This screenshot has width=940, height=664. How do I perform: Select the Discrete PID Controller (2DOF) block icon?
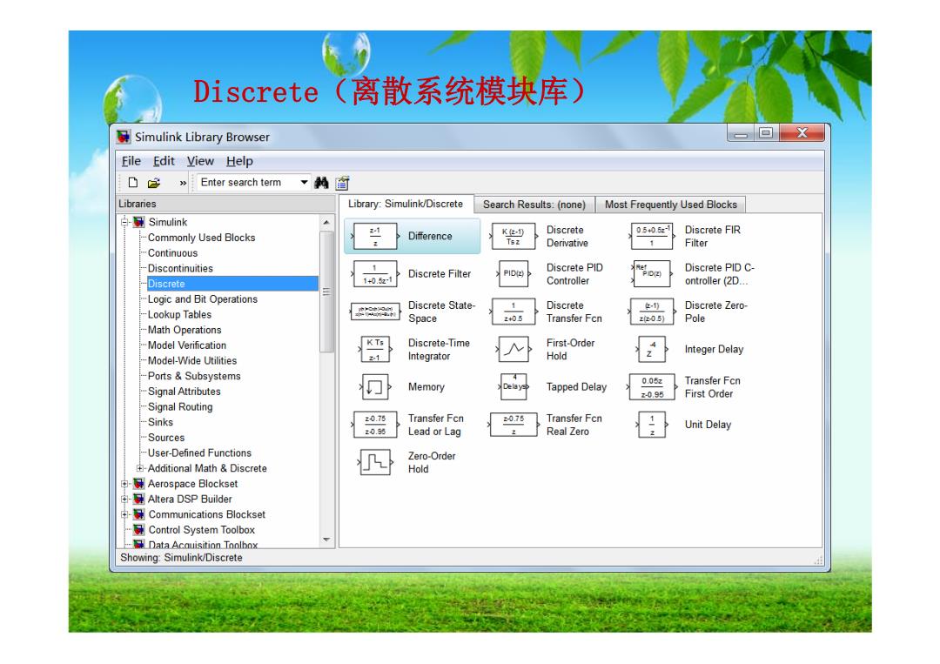click(x=652, y=274)
